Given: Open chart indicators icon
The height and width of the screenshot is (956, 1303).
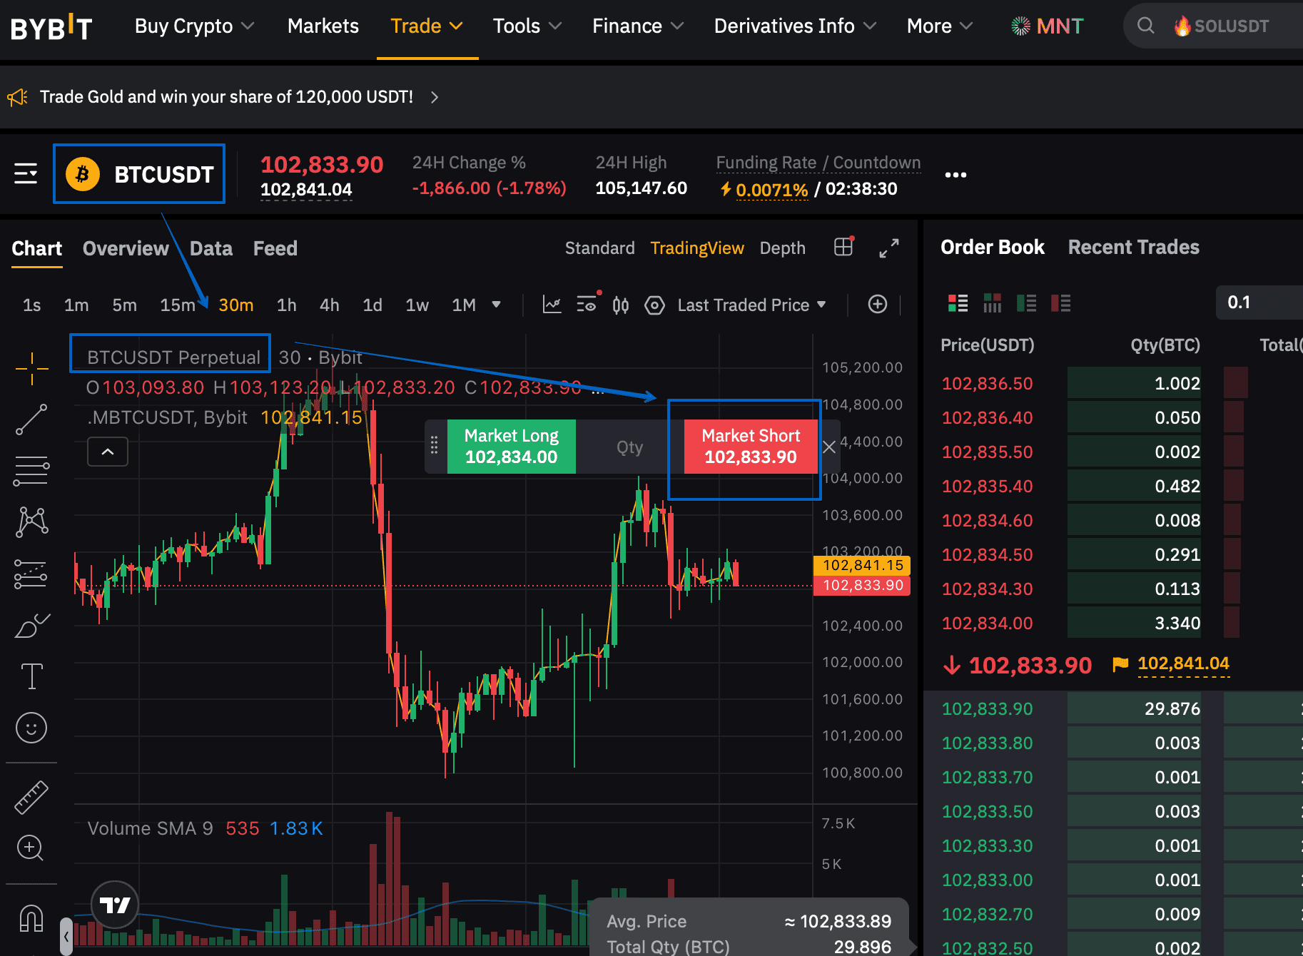Looking at the screenshot, I should point(552,305).
